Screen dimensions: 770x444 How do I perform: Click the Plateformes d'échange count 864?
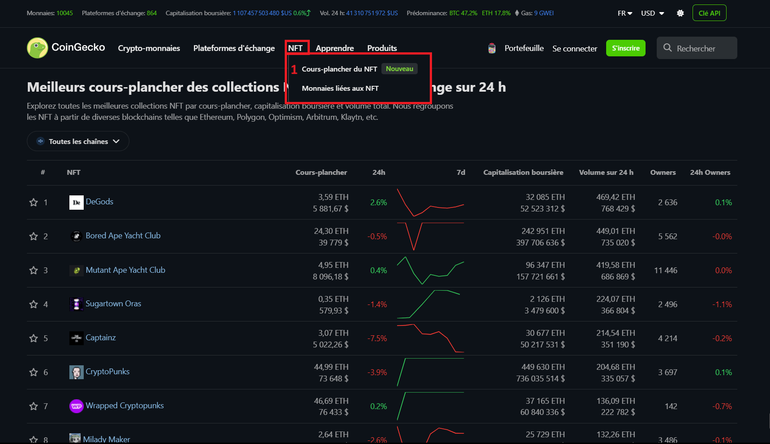[x=152, y=13]
